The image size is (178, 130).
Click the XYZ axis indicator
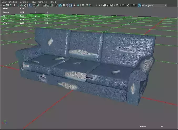tap(5, 122)
